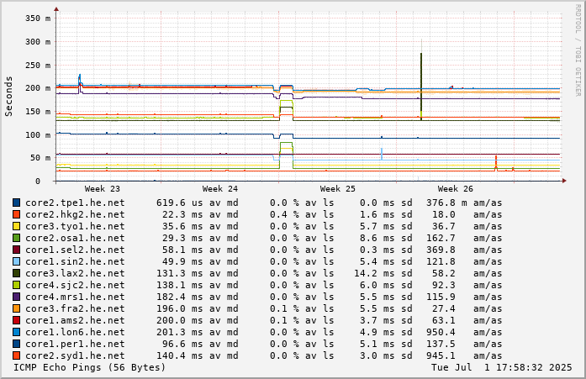Click the core4.mrs1.he.net host name

pyautogui.click(x=75, y=297)
